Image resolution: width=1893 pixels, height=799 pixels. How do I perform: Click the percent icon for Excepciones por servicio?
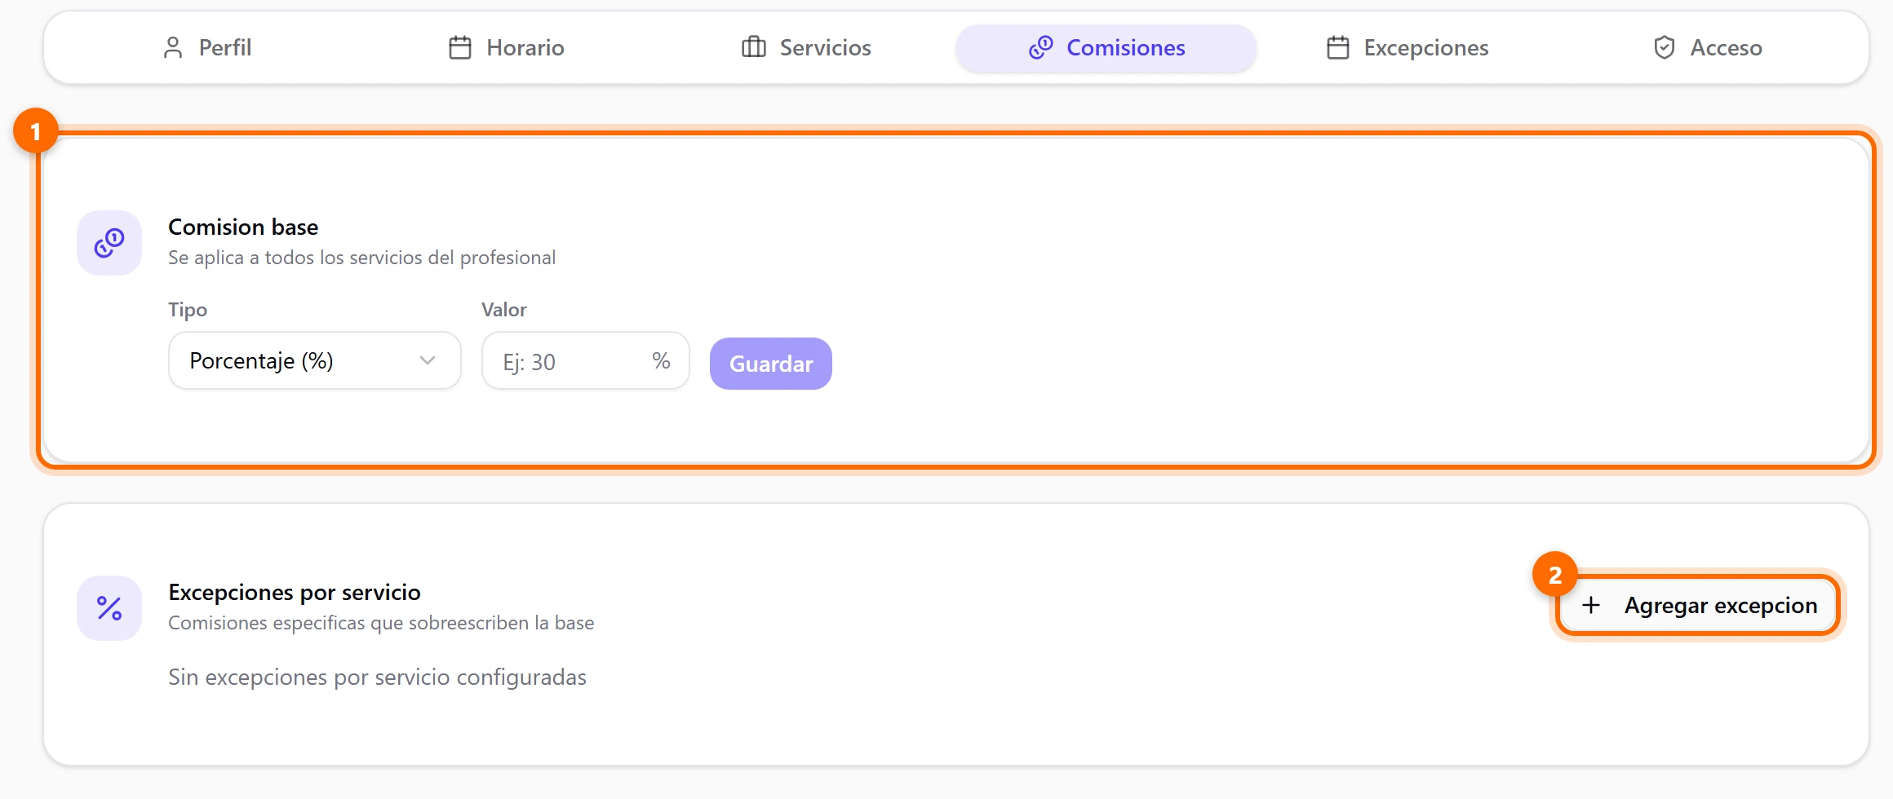click(x=109, y=608)
